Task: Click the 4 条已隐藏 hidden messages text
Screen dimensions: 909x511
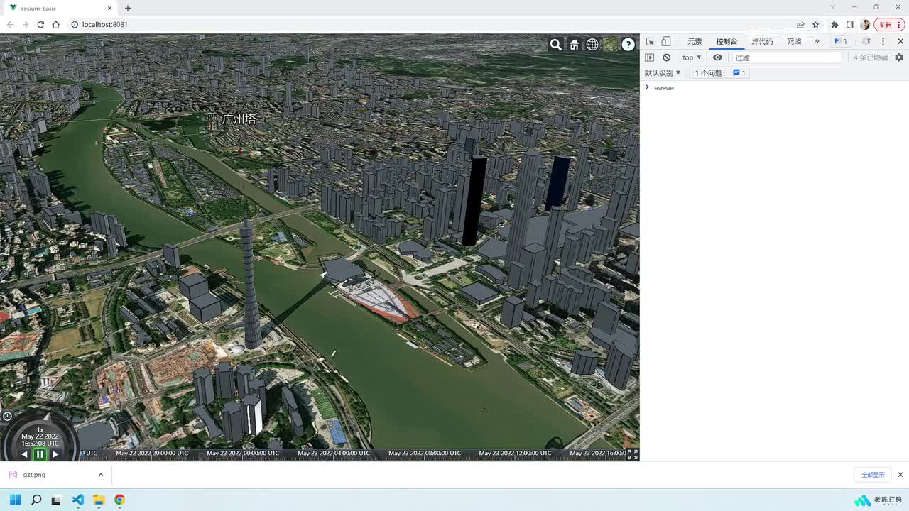Action: [x=871, y=57]
